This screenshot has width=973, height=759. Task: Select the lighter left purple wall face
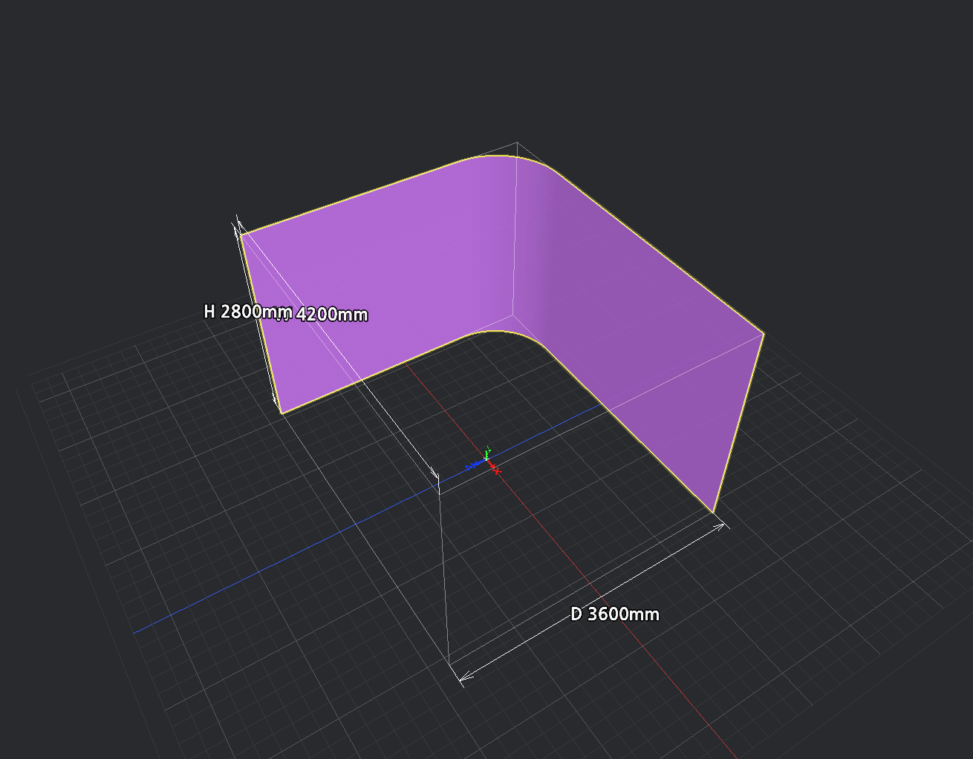(x=386, y=275)
